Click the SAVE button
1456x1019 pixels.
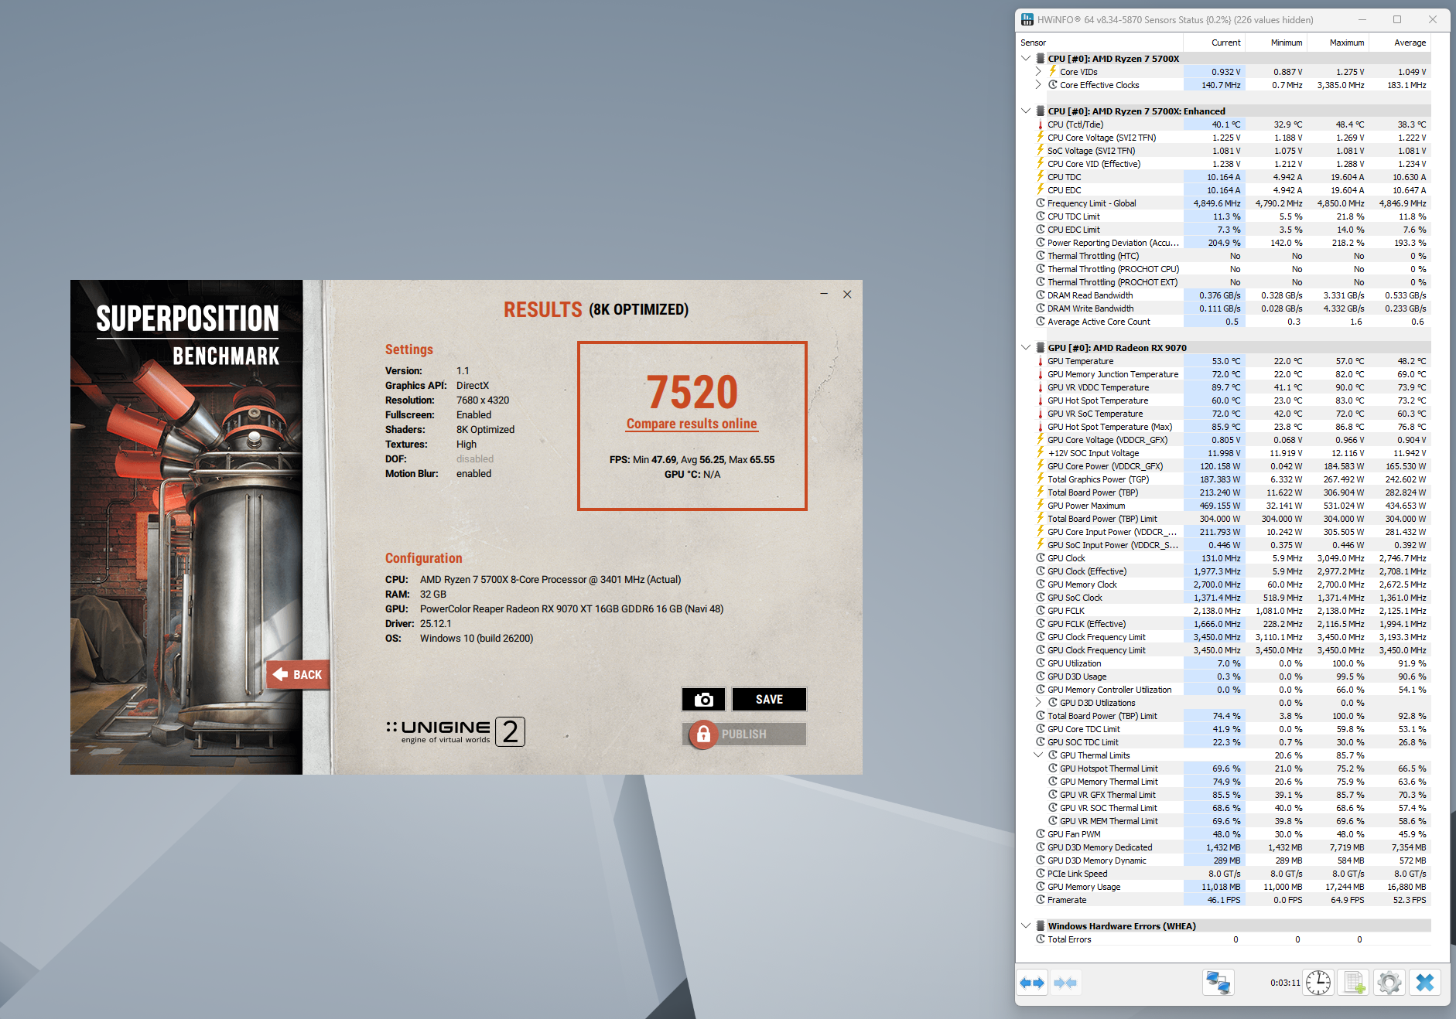click(x=769, y=699)
